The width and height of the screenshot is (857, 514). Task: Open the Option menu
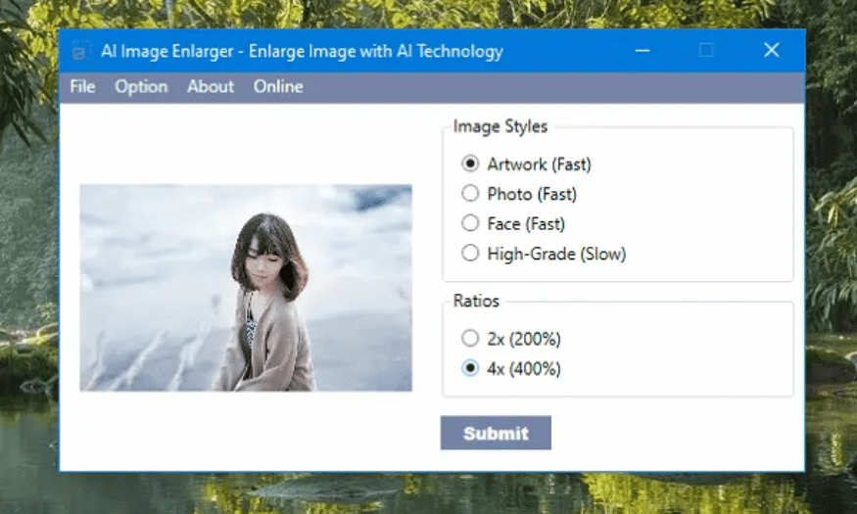pyautogui.click(x=141, y=86)
